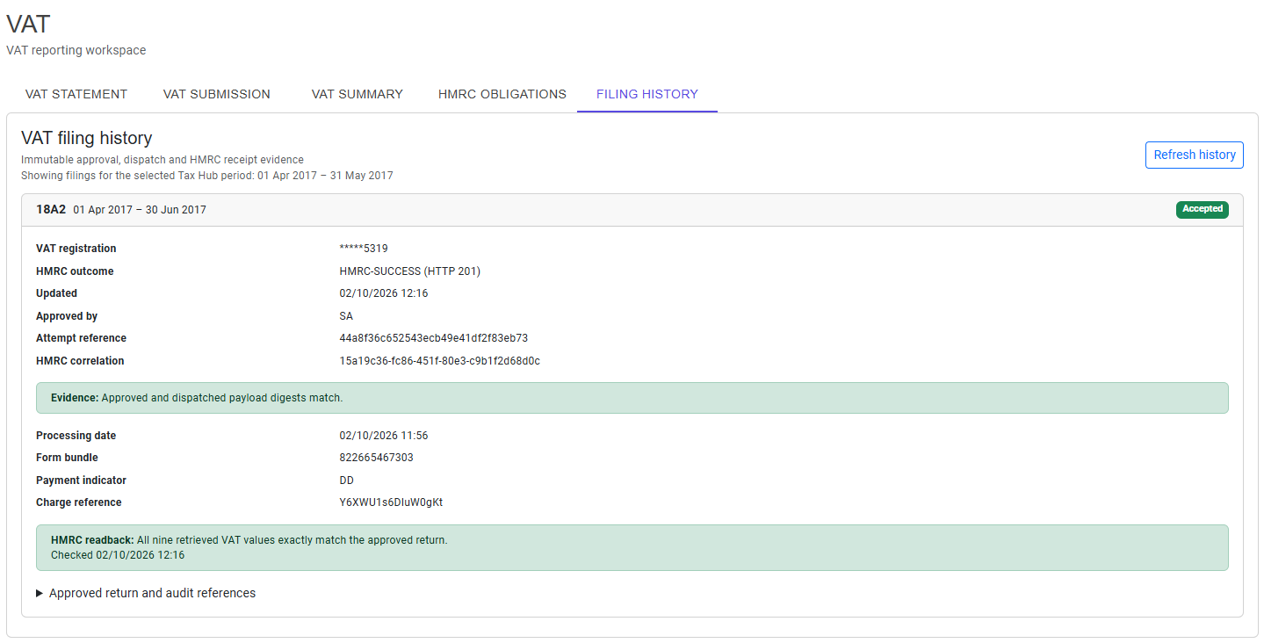Click the green Accepted status badge
The width and height of the screenshot is (1264, 643).
click(1203, 209)
